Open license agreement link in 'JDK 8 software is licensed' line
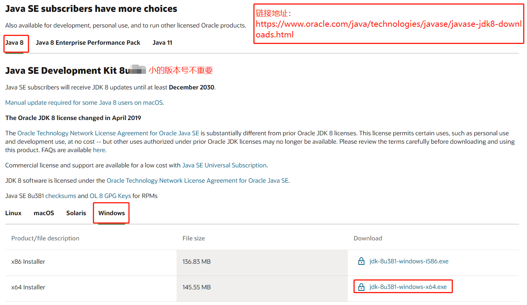The height and width of the screenshot is (305, 527). click(x=198, y=181)
